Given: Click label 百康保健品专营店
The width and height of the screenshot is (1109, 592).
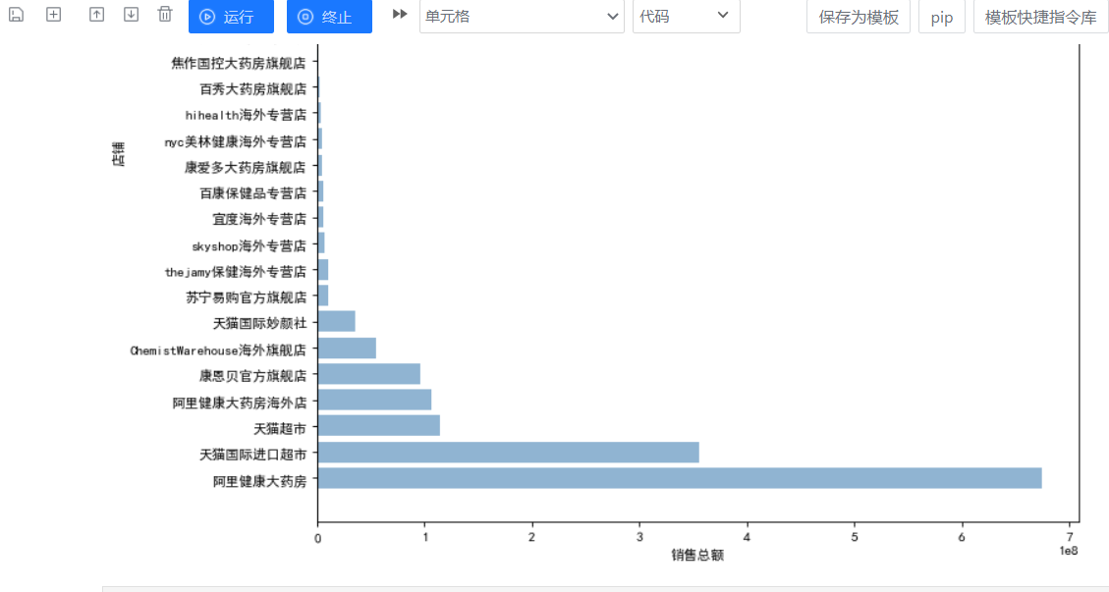Looking at the screenshot, I should pos(253,193).
